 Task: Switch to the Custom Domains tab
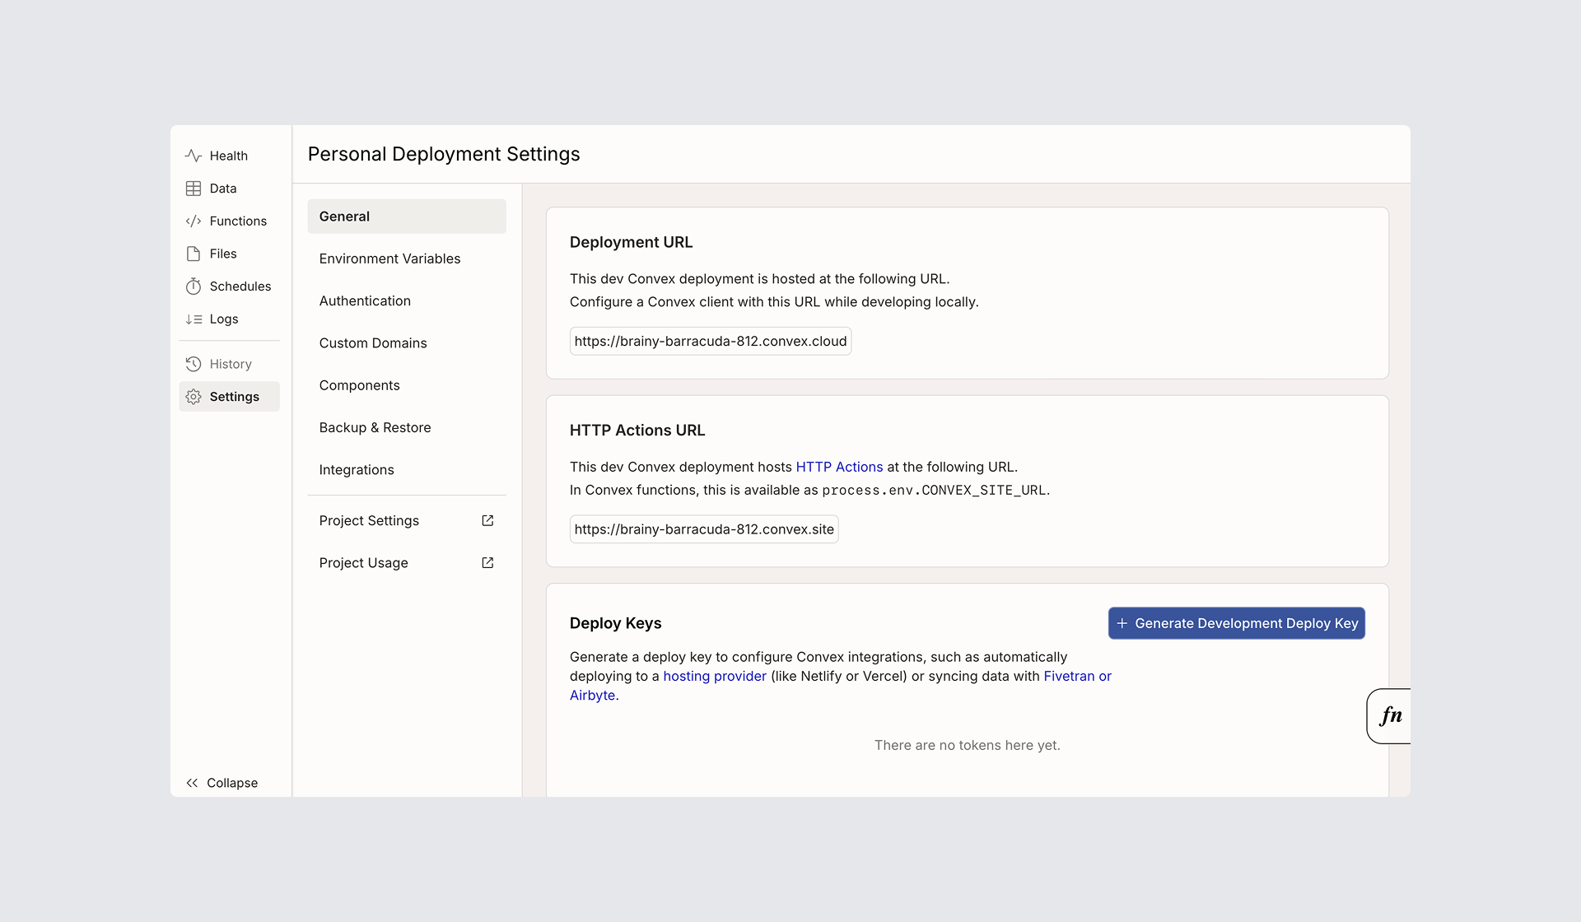372,342
